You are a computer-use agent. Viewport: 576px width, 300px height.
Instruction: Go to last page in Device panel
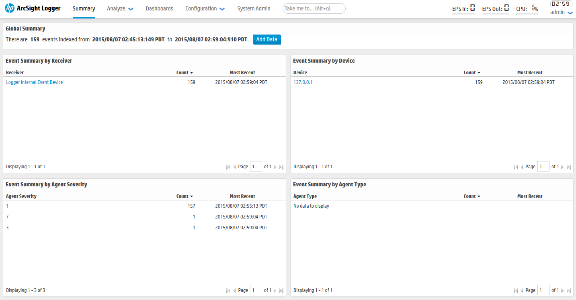[569, 167]
